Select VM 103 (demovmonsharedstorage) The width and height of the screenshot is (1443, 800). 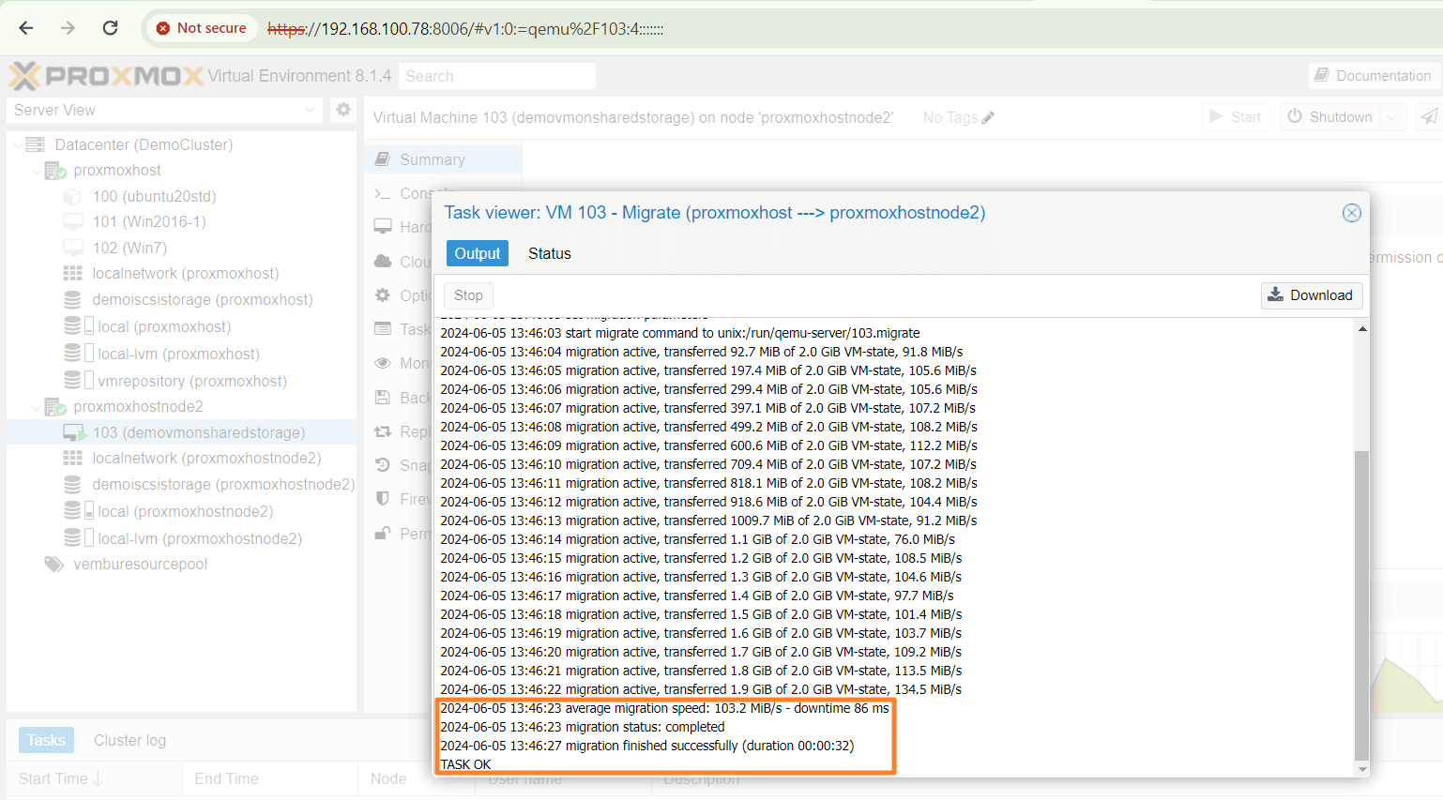[x=198, y=432]
